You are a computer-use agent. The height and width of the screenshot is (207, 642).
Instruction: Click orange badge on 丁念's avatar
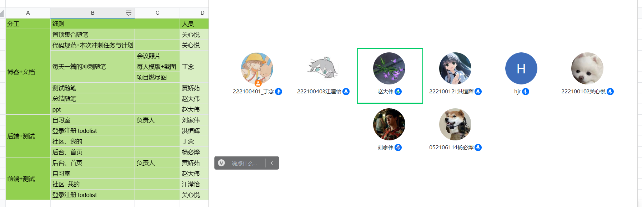(x=258, y=83)
